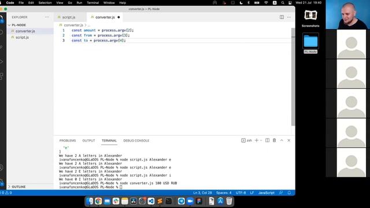Switch to the OUTPUT panel tab

(x=88, y=140)
